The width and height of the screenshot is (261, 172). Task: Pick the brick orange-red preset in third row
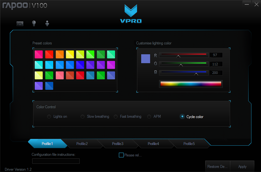[70, 76]
